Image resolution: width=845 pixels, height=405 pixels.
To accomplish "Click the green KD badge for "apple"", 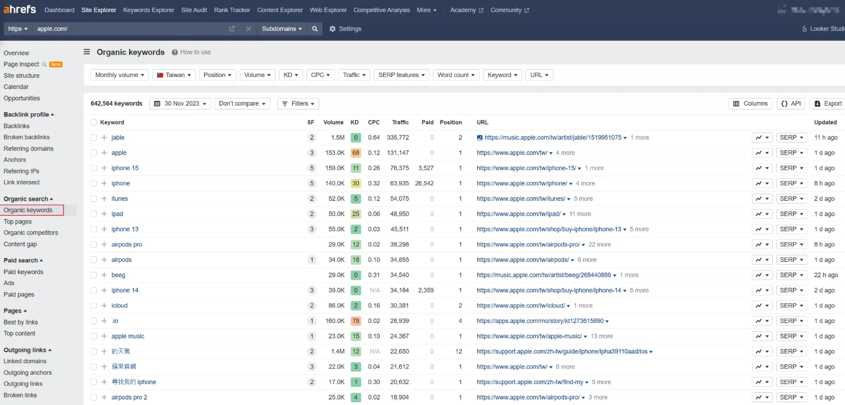I will pyautogui.click(x=354, y=152).
